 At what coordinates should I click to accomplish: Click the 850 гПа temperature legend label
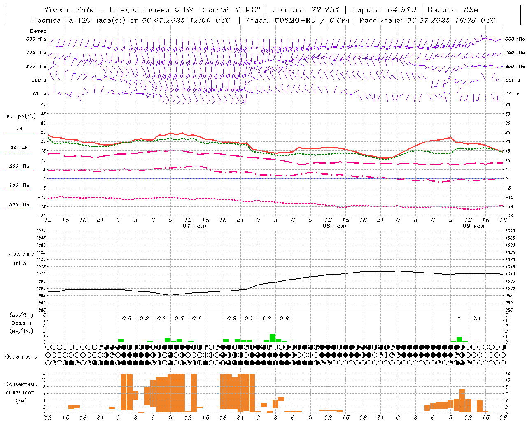19,167
